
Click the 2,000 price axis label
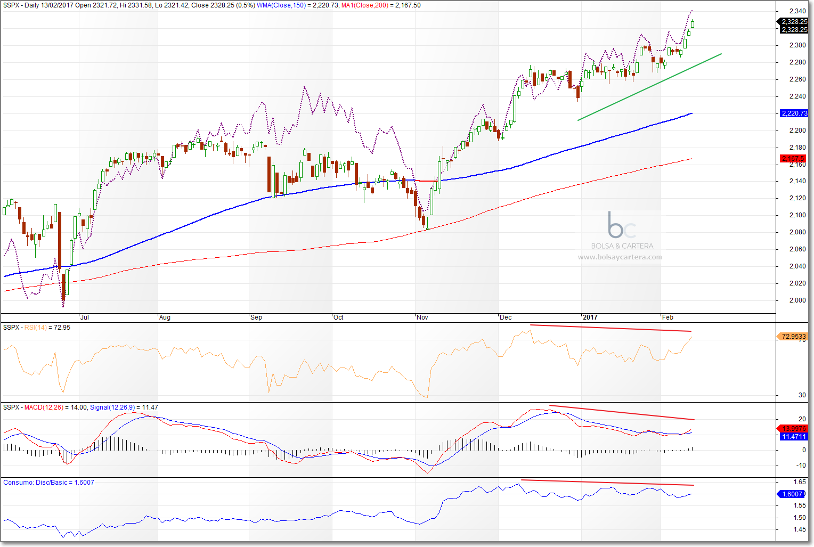coord(797,300)
